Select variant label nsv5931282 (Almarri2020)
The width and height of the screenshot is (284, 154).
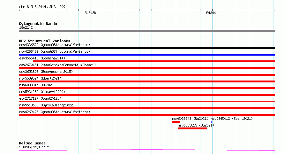pos(42,92)
